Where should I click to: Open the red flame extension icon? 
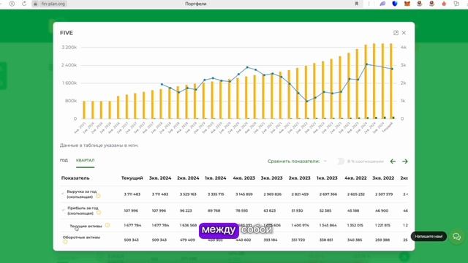pyautogui.click(x=444, y=4)
